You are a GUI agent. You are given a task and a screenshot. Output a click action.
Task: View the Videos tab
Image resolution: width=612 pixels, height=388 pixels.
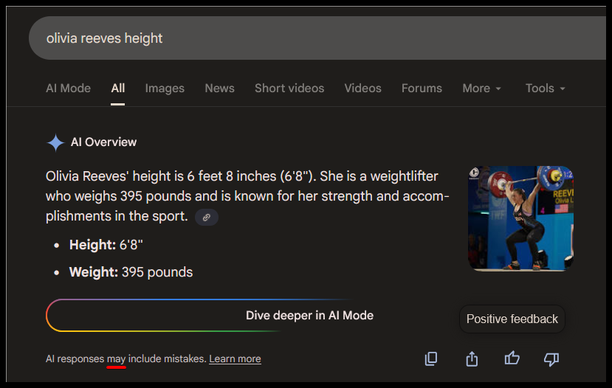tap(362, 89)
